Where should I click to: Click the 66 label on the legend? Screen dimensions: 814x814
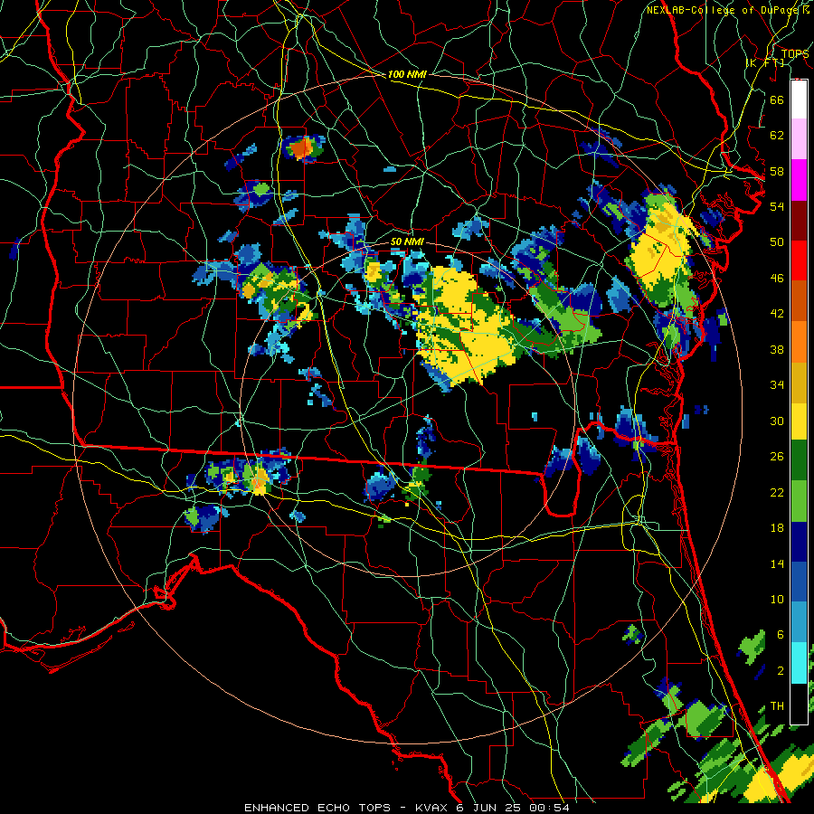click(x=777, y=99)
